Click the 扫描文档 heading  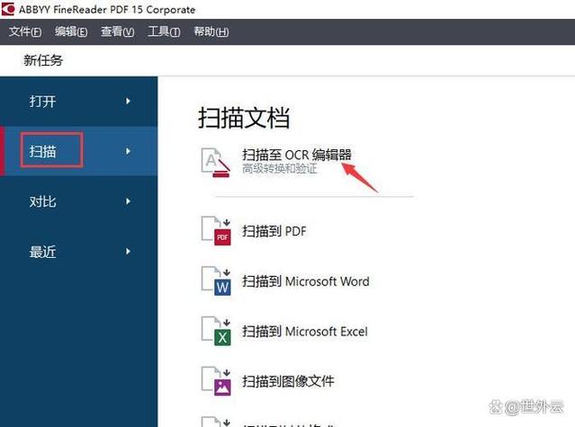point(244,118)
